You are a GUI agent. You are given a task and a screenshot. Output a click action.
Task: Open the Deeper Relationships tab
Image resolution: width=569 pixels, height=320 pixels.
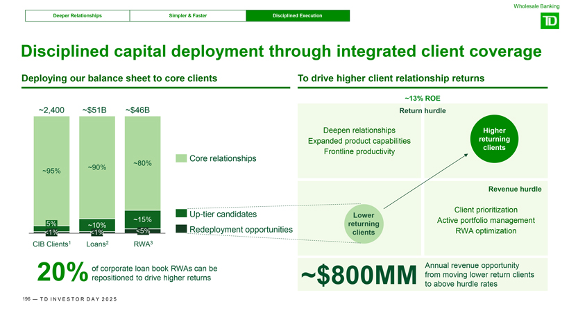[77, 15]
